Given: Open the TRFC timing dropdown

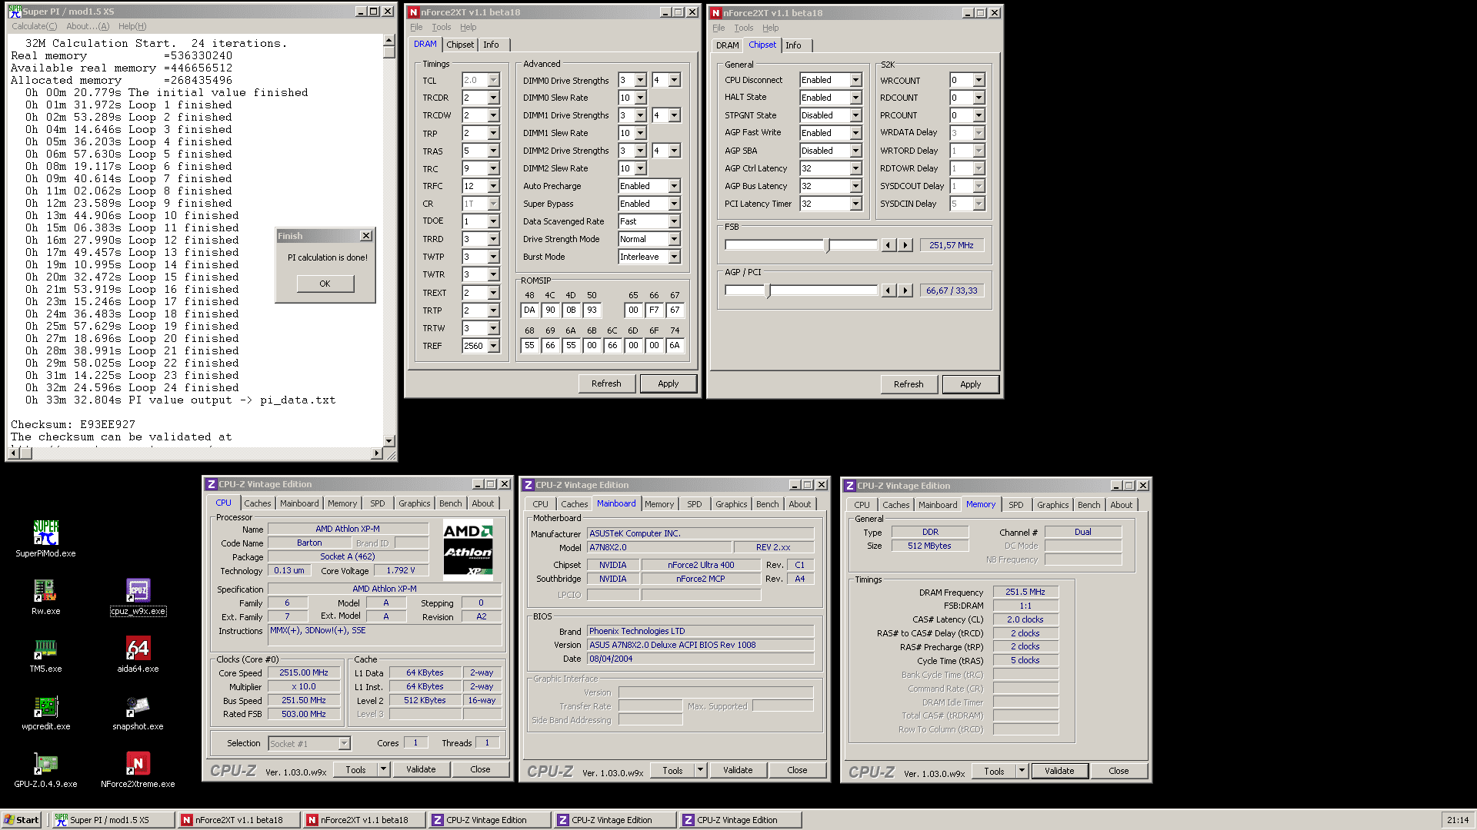Looking at the screenshot, I should click(x=493, y=186).
